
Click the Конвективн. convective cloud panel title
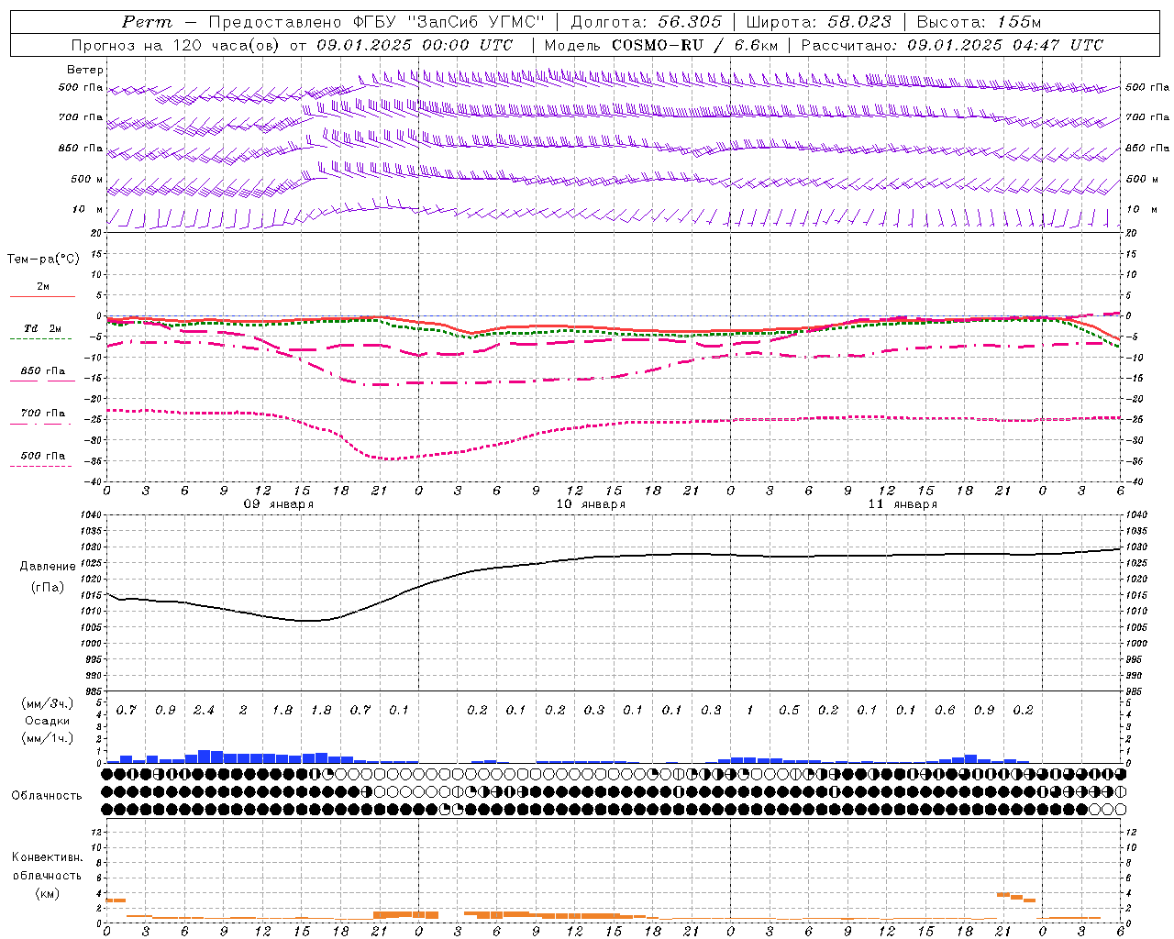(x=47, y=857)
